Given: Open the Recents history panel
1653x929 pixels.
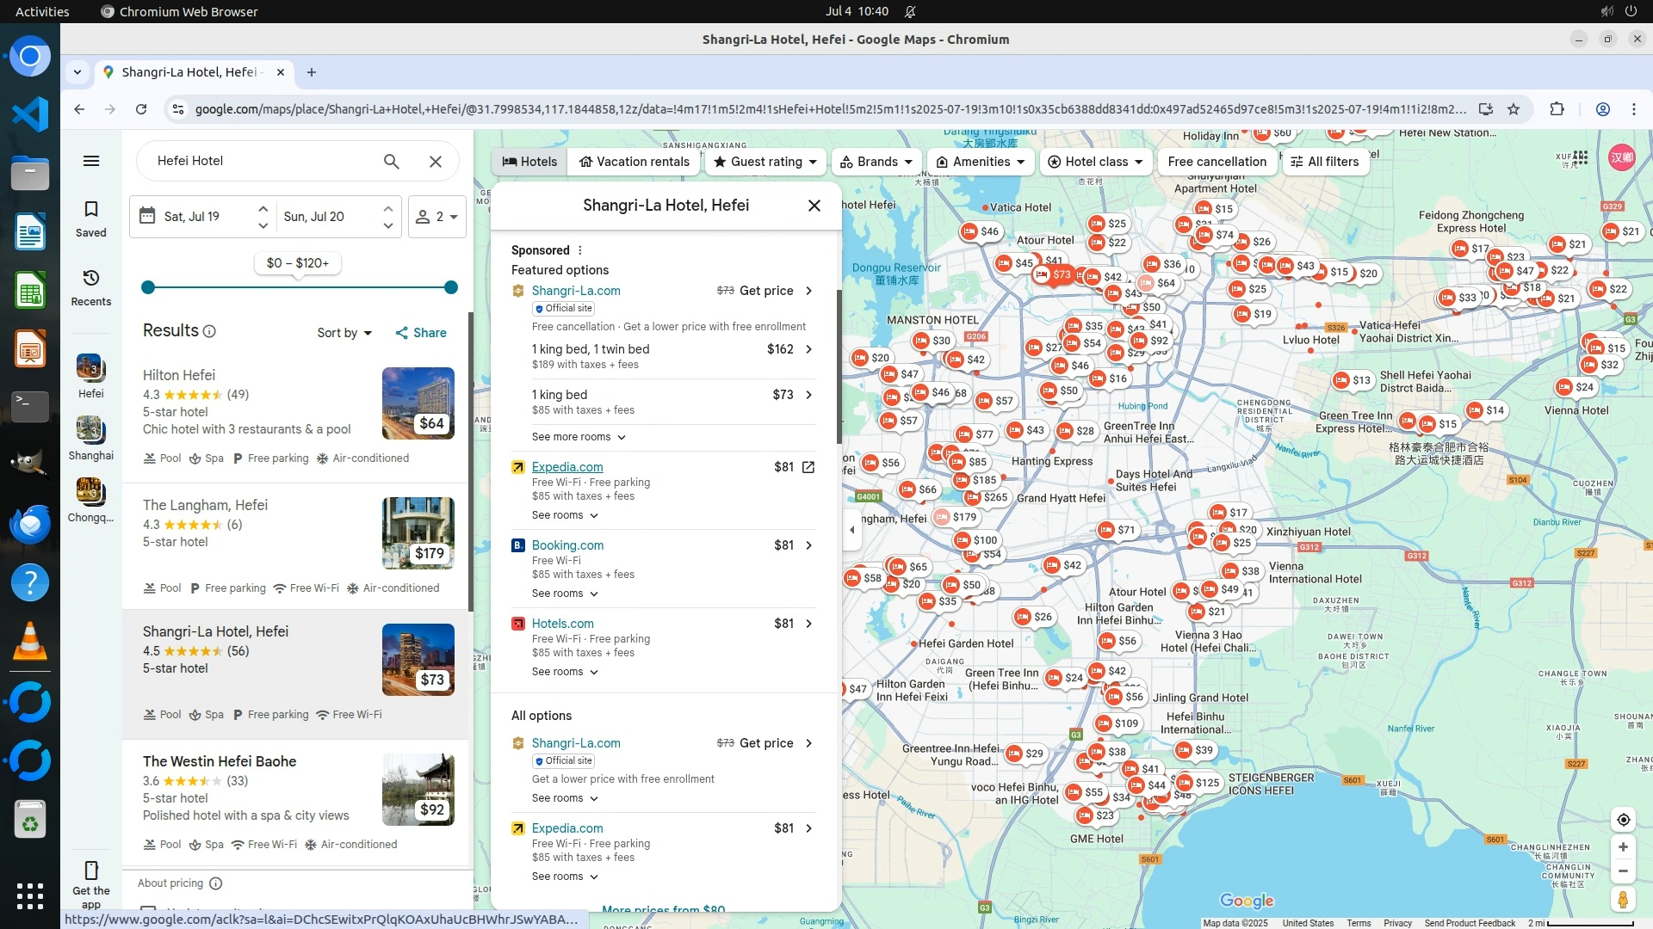Looking at the screenshot, I should [x=91, y=287].
